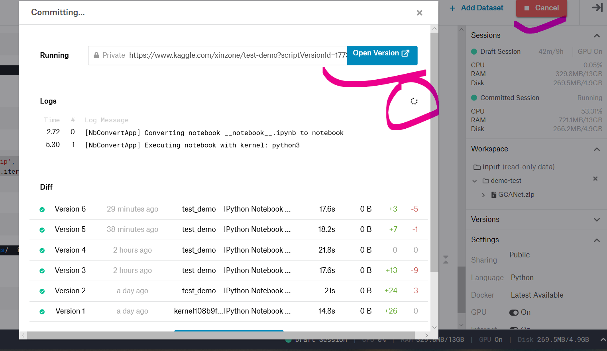Image resolution: width=607 pixels, height=351 pixels.
Task: Click the Draft Session label
Action: (x=500, y=52)
